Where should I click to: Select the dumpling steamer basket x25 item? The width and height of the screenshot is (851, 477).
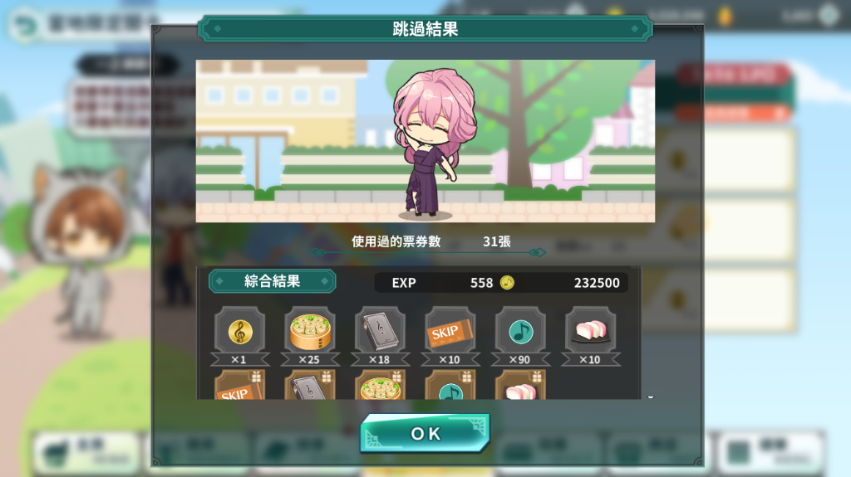[x=310, y=336]
